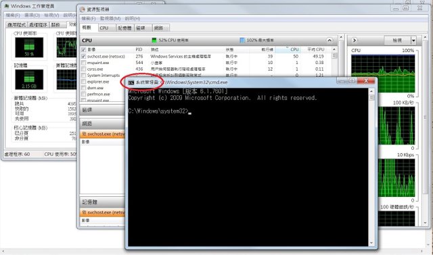Open the 監視器(M) menu in Resource Monitor
433x255 pixels.
110,18
